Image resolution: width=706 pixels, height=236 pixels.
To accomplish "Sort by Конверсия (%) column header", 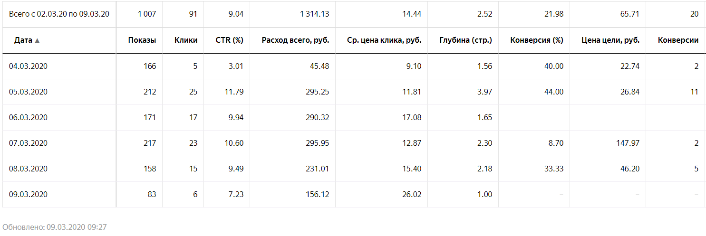I will pos(536,40).
